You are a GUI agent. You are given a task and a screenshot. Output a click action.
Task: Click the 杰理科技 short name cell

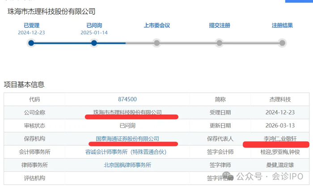[x=279, y=99]
